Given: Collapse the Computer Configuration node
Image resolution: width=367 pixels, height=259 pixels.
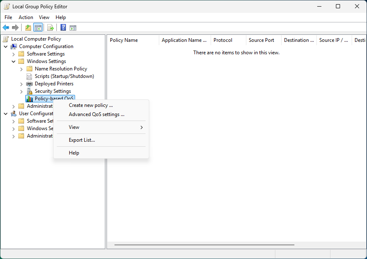Looking at the screenshot, I should click(6, 46).
